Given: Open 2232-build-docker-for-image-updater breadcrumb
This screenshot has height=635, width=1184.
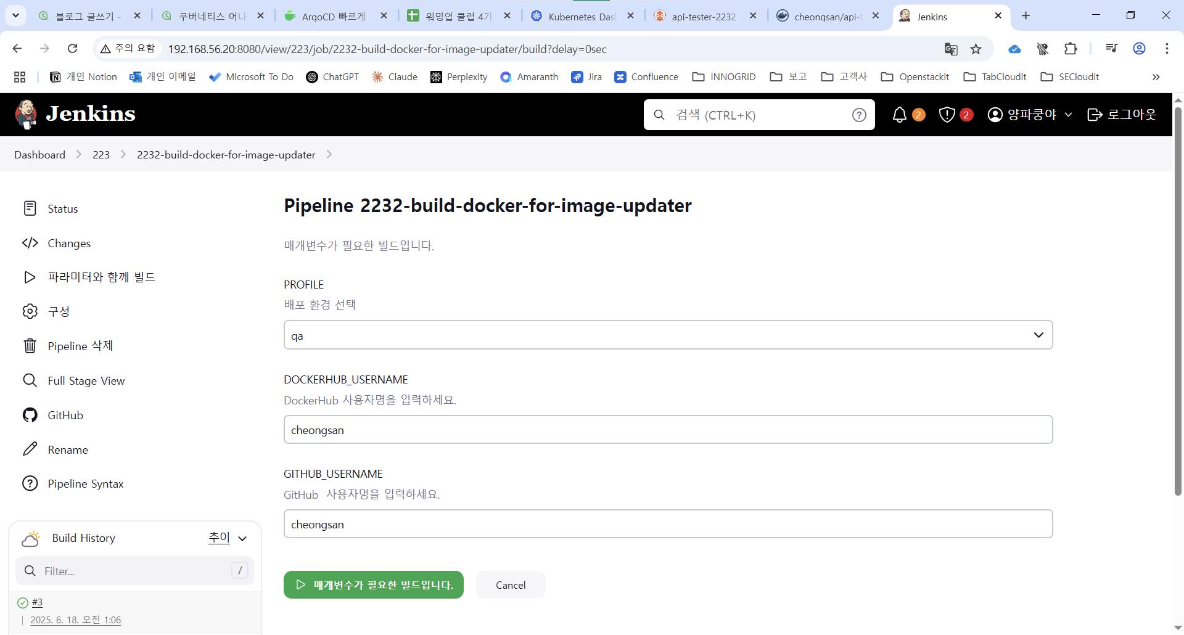Looking at the screenshot, I should click(226, 155).
